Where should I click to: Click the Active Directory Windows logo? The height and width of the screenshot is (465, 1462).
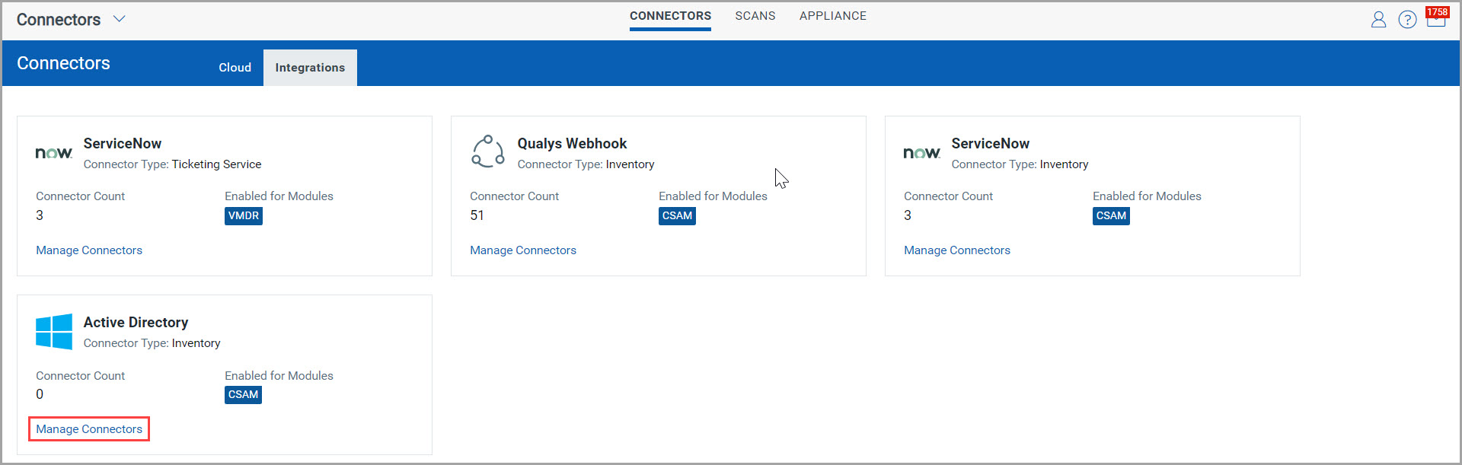pyautogui.click(x=54, y=332)
